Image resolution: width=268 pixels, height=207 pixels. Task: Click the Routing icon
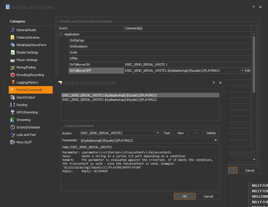(x=13, y=105)
